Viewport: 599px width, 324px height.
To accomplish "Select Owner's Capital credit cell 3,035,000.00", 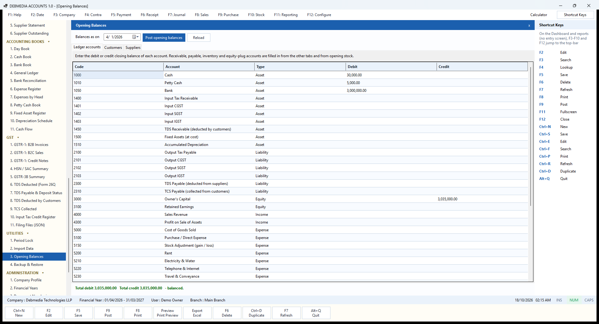I will pos(482,199).
